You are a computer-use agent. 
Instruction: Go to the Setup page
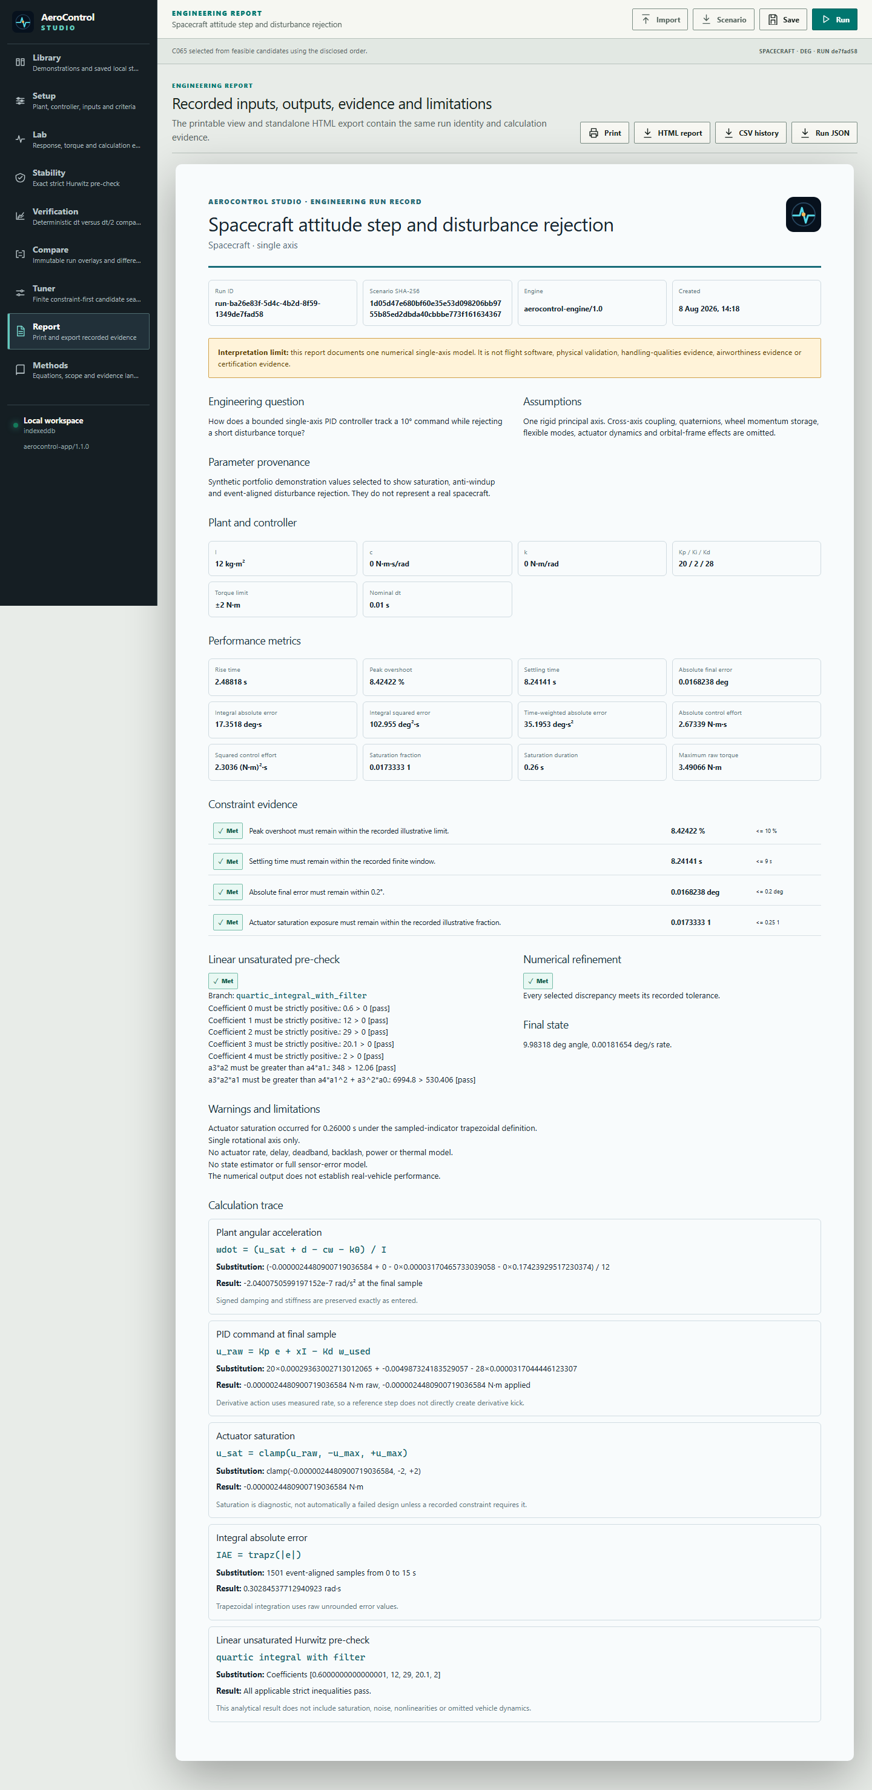tap(79, 101)
